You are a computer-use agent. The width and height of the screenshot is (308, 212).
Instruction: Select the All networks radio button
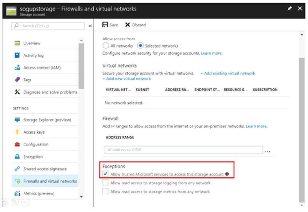click(106, 45)
